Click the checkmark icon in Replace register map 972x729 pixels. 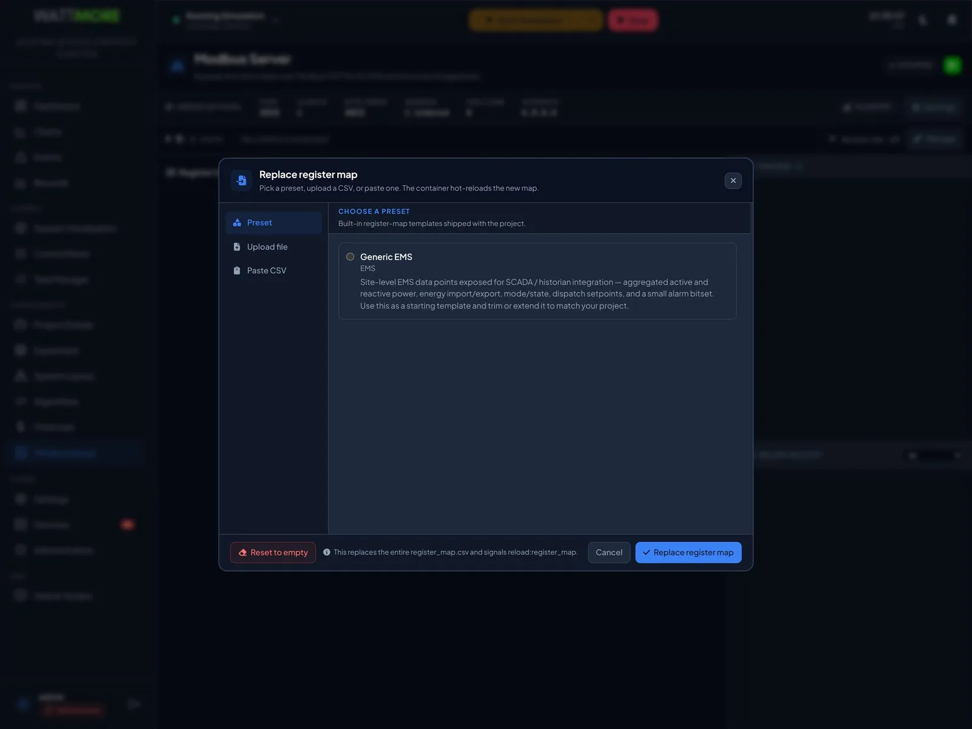pyautogui.click(x=646, y=552)
